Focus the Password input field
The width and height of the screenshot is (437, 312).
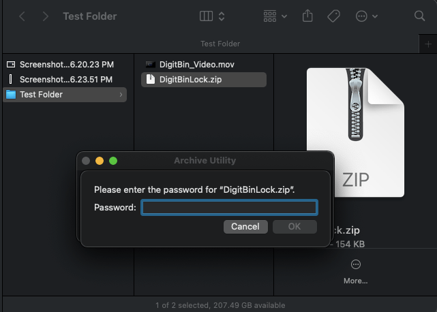pyautogui.click(x=229, y=207)
